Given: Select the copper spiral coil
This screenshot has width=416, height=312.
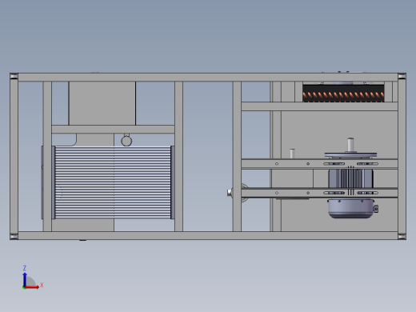Looking at the screenshot, I should pos(343,95).
